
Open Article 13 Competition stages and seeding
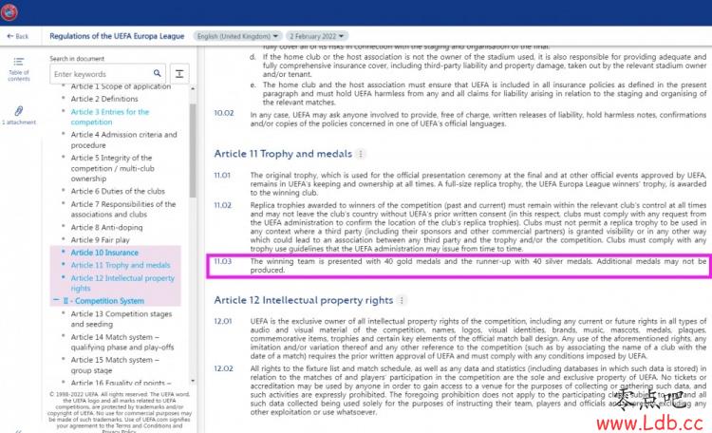point(122,319)
